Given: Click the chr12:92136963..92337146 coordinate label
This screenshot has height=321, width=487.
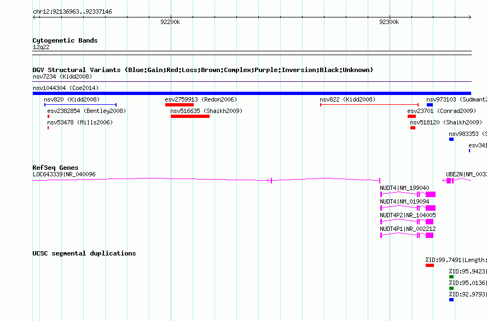Looking at the screenshot, I should 72,12.
